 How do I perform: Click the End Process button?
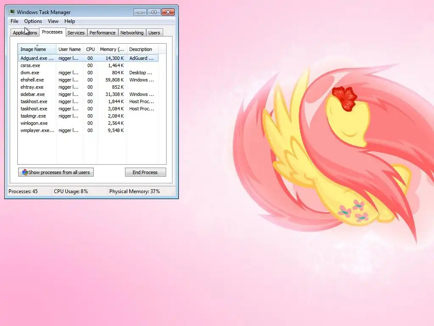tap(145, 172)
